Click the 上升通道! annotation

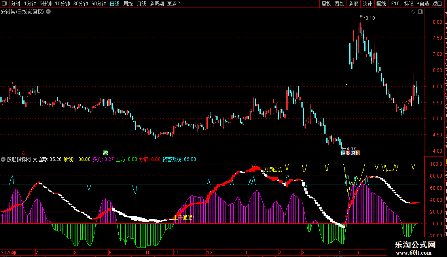pyautogui.click(x=184, y=218)
